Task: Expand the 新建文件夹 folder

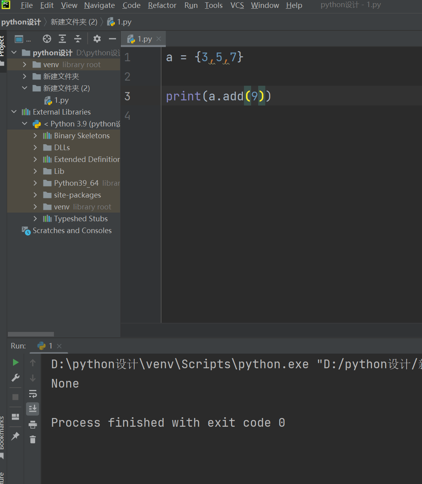Action: (x=25, y=76)
